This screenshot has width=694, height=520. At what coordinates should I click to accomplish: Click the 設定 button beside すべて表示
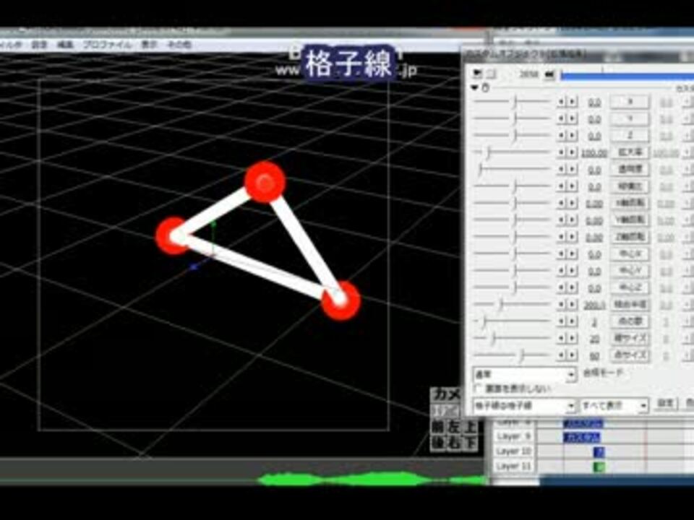pyautogui.click(x=666, y=404)
